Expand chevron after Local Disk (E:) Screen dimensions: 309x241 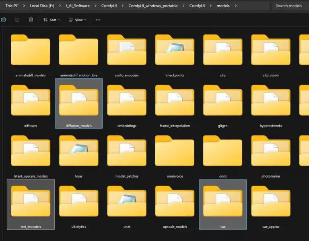tap(60, 6)
